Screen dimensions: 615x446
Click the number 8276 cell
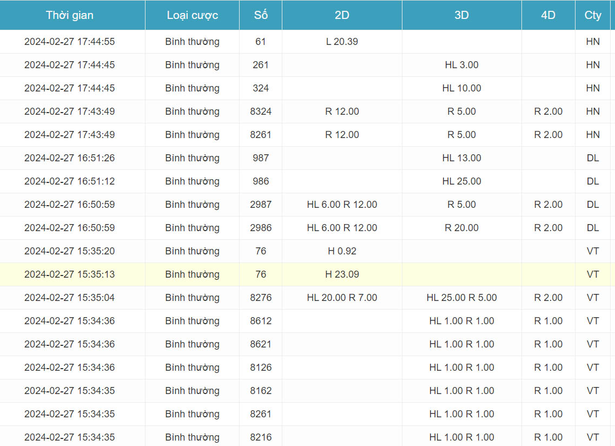[261, 298]
